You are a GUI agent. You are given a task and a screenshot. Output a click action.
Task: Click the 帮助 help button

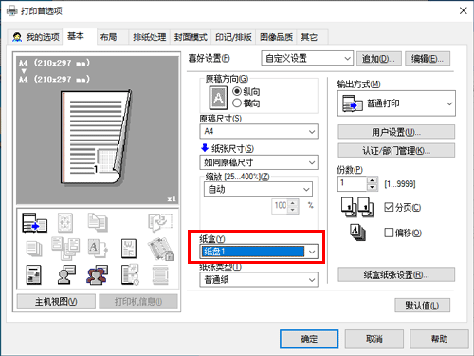pos(439,339)
